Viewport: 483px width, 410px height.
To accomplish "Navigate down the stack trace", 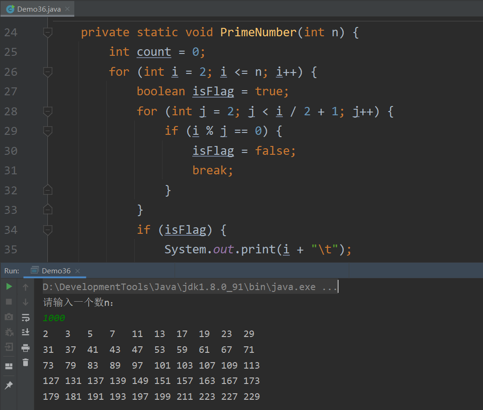I will (x=26, y=302).
